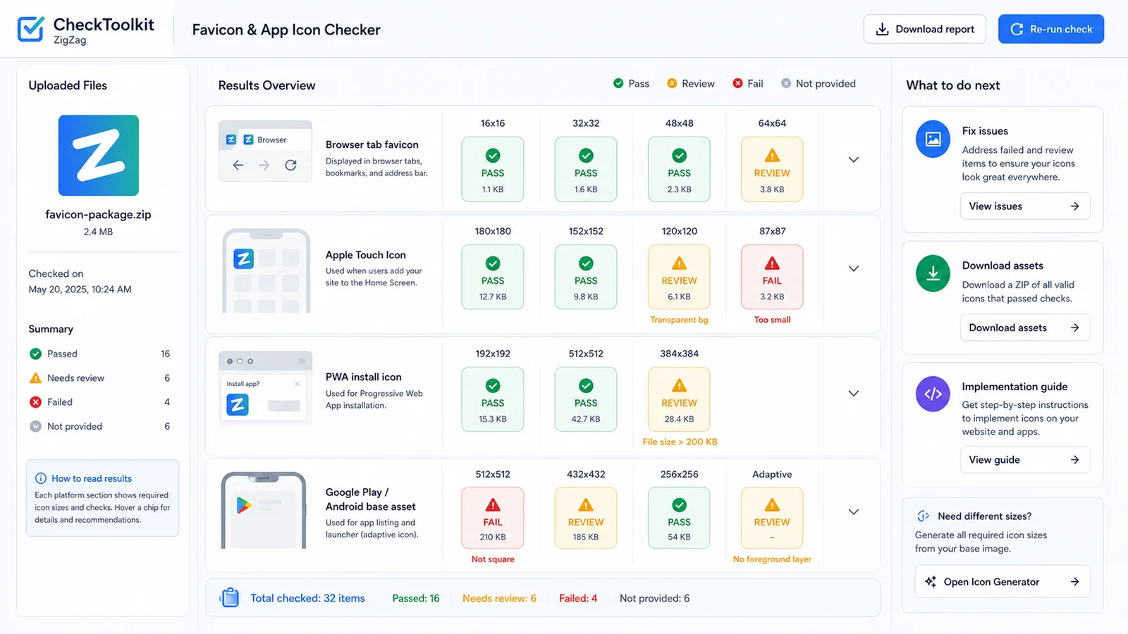1128x634 pixels.
Task: Click the clipboard icon beside Total checked
Action: [x=229, y=598]
